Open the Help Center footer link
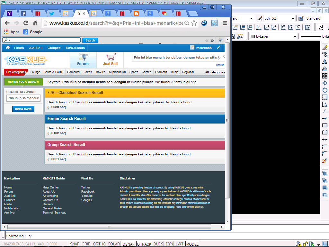This screenshot has width=329, height=247. pyautogui.click(x=51, y=188)
